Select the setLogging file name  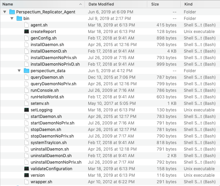(41, 110)
